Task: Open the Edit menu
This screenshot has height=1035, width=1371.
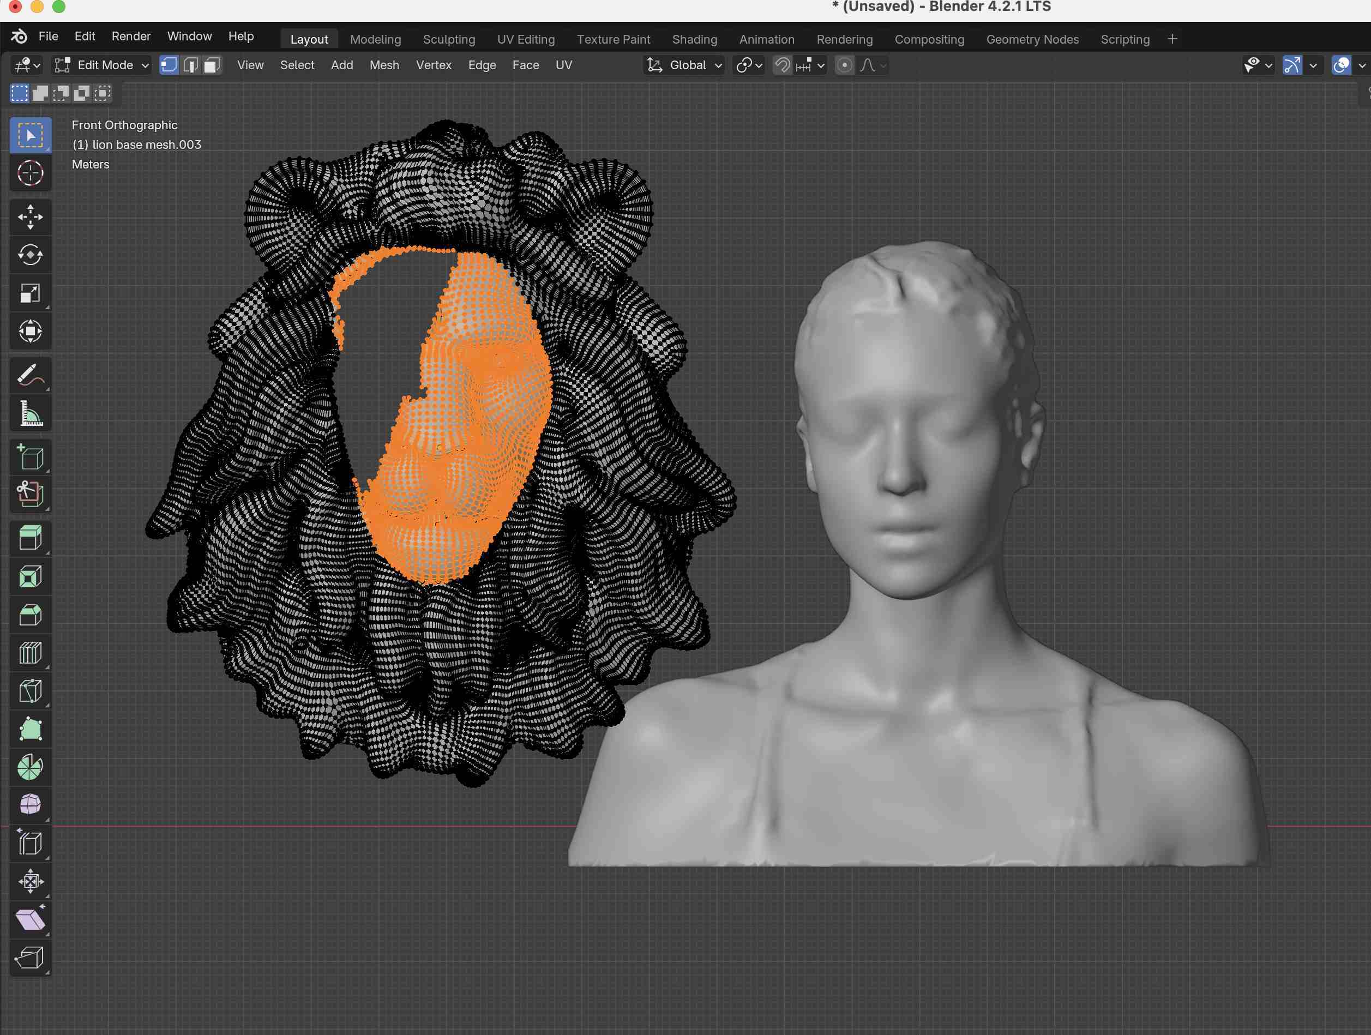Action: click(x=85, y=37)
